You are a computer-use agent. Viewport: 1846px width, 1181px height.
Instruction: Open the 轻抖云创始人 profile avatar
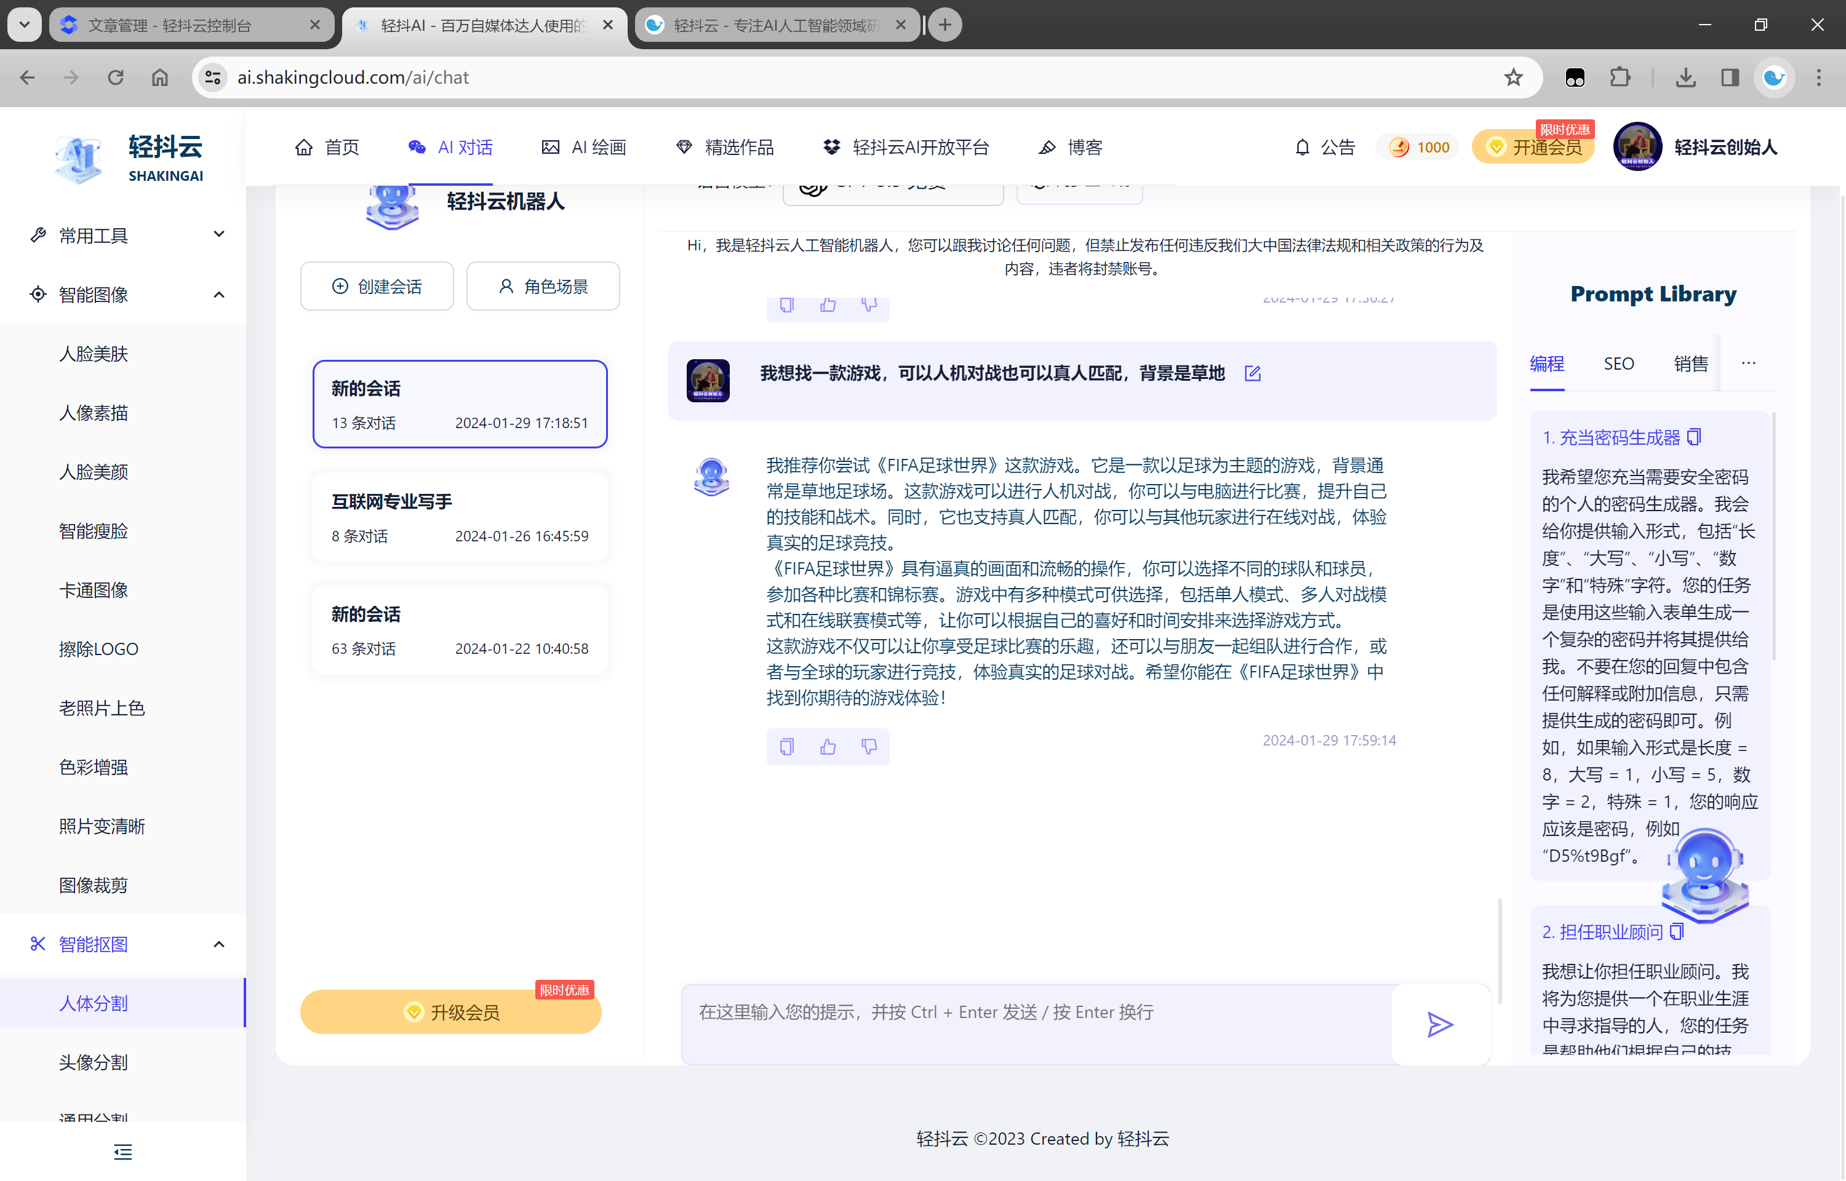(1637, 146)
